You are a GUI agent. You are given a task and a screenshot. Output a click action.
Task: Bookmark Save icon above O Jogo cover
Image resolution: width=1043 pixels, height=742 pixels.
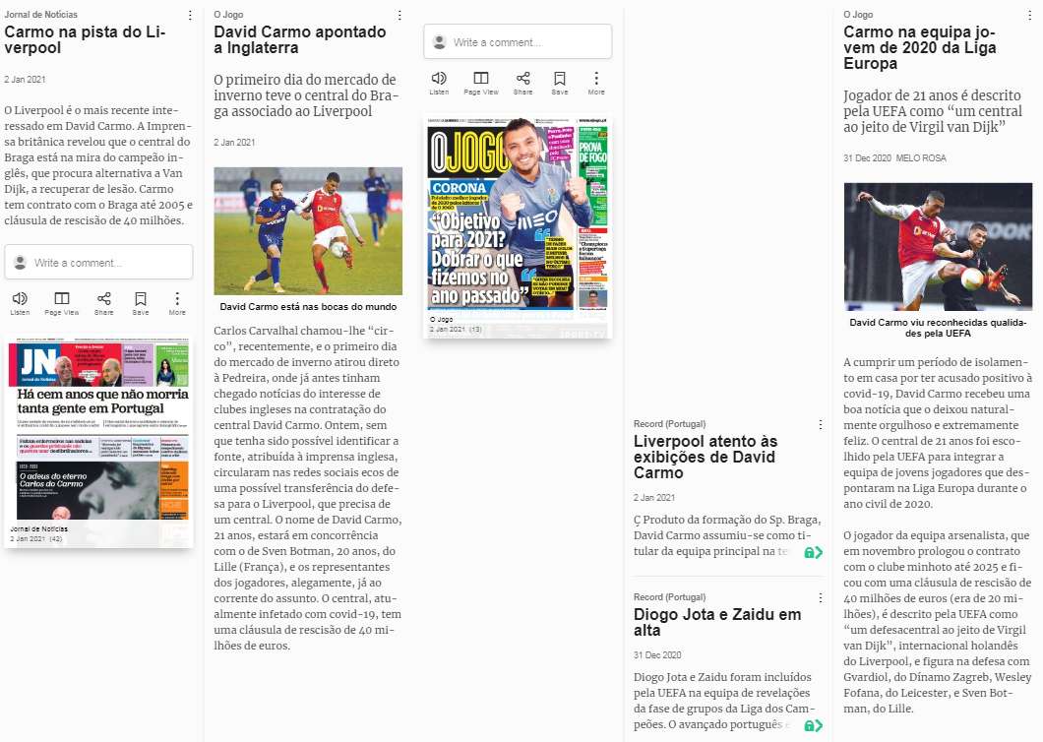coord(560,79)
